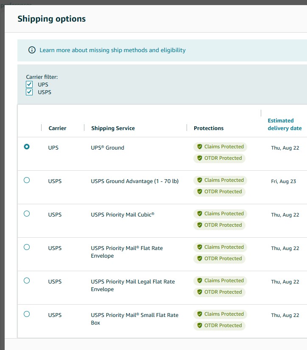Screen dimensions: 307x350
Task: Click the Shipping options dialog title
Action: tap(52, 19)
